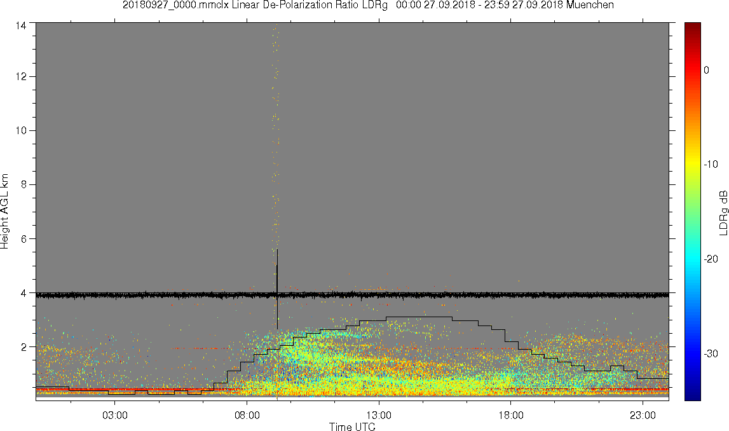Click the plot title text '20180927_0000.mmclx'
729x431 pixels.
(176, 5)
